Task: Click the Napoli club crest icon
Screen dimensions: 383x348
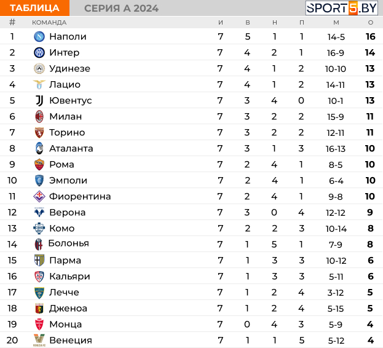Action: (x=39, y=36)
